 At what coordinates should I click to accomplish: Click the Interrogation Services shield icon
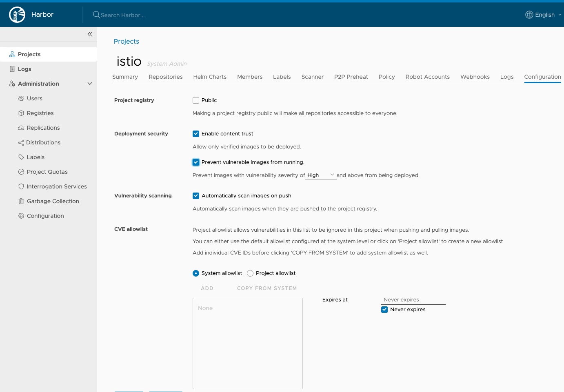coord(21,186)
